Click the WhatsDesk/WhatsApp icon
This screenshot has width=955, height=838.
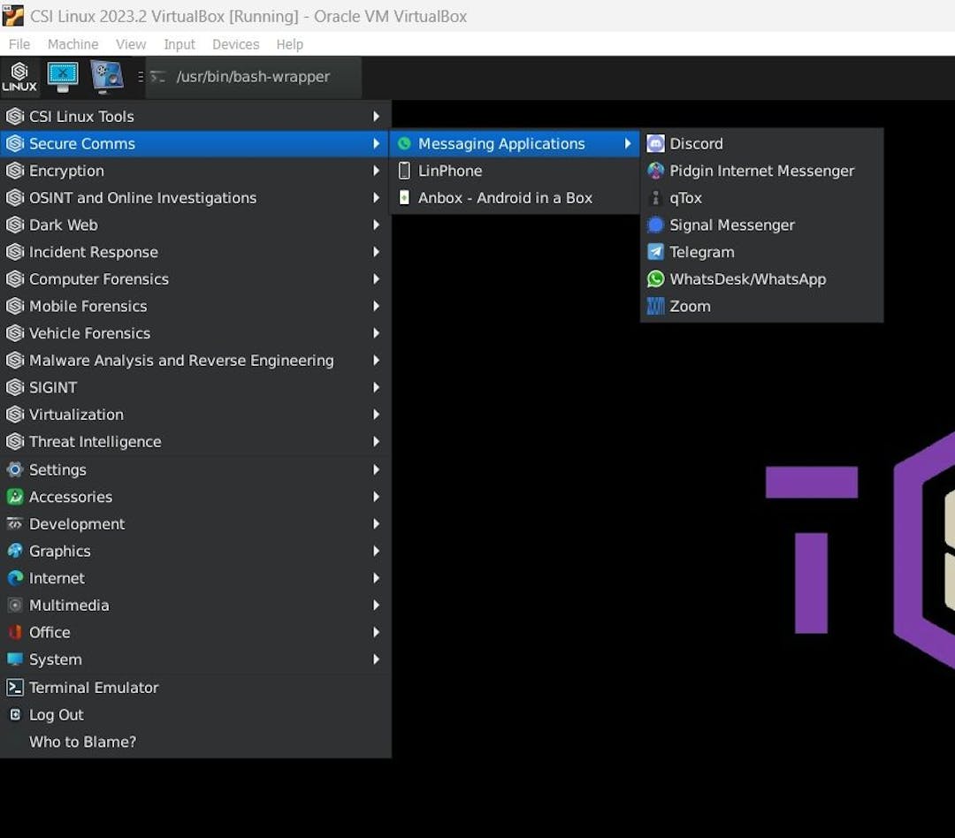point(655,279)
